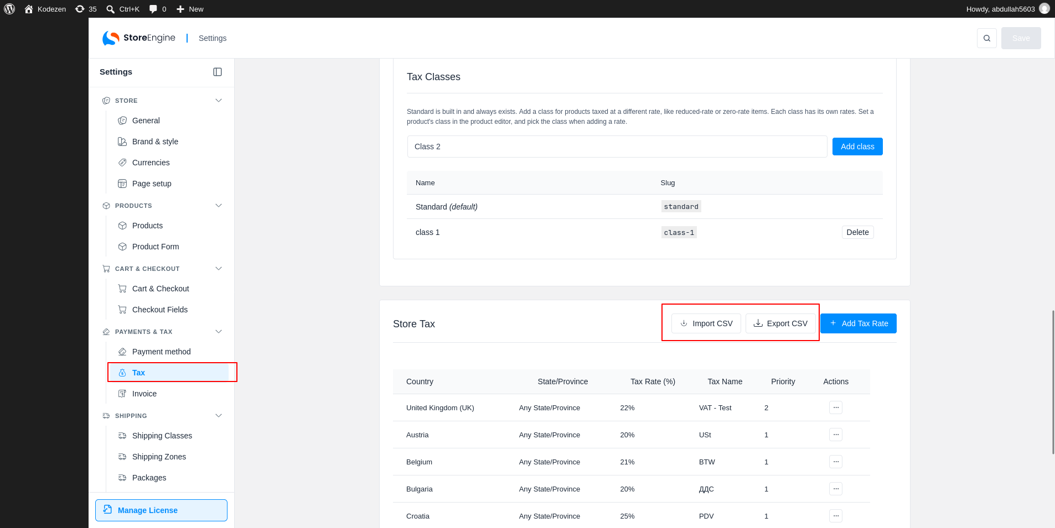This screenshot has height=528, width=1055.
Task: Click the Save button
Action: point(1021,38)
